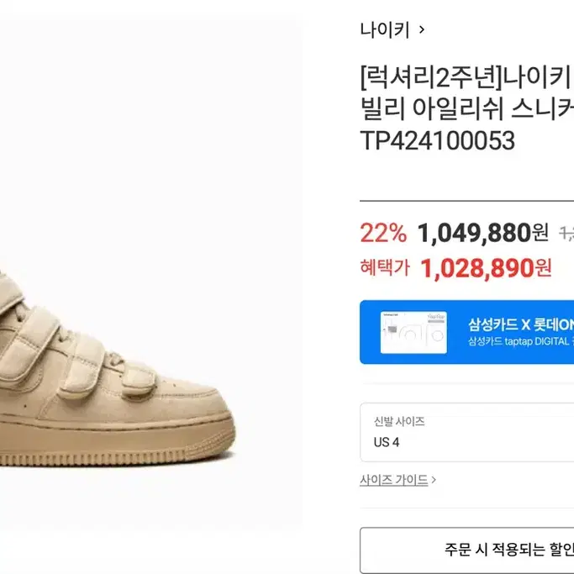Expand the 주문 시 적용되는 할인 button
The image size is (574, 574).
467,550
